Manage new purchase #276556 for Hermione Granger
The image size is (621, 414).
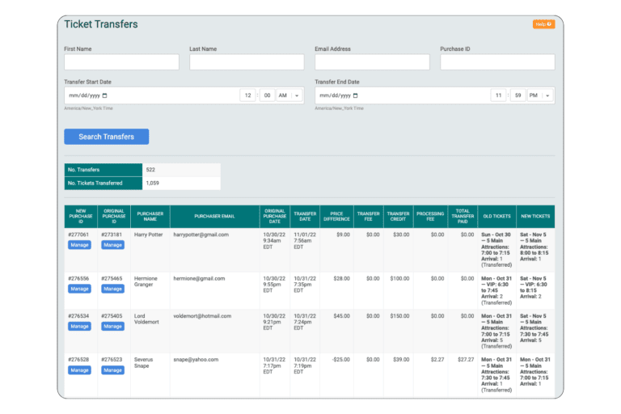point(79,288)
